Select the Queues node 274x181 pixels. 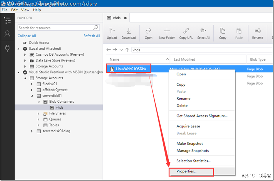(x=55, y=119)
